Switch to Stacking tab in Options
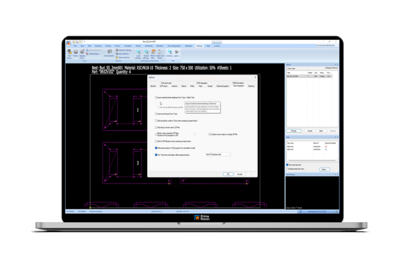This screenshot has height=264, width=404. point(252,87)
